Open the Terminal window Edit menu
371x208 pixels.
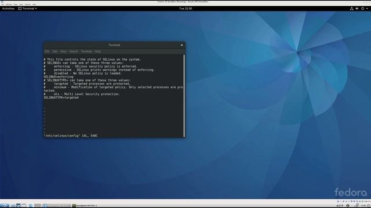(x=55, y=51)
